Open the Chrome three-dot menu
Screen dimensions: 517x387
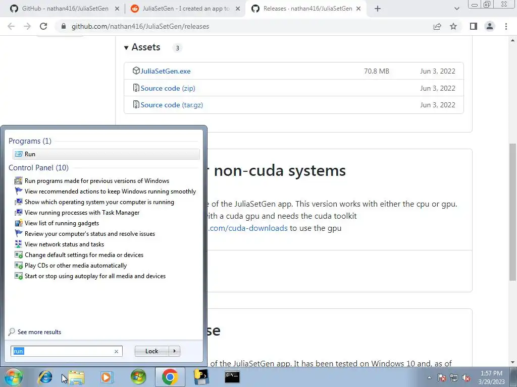tap(506, 26)
